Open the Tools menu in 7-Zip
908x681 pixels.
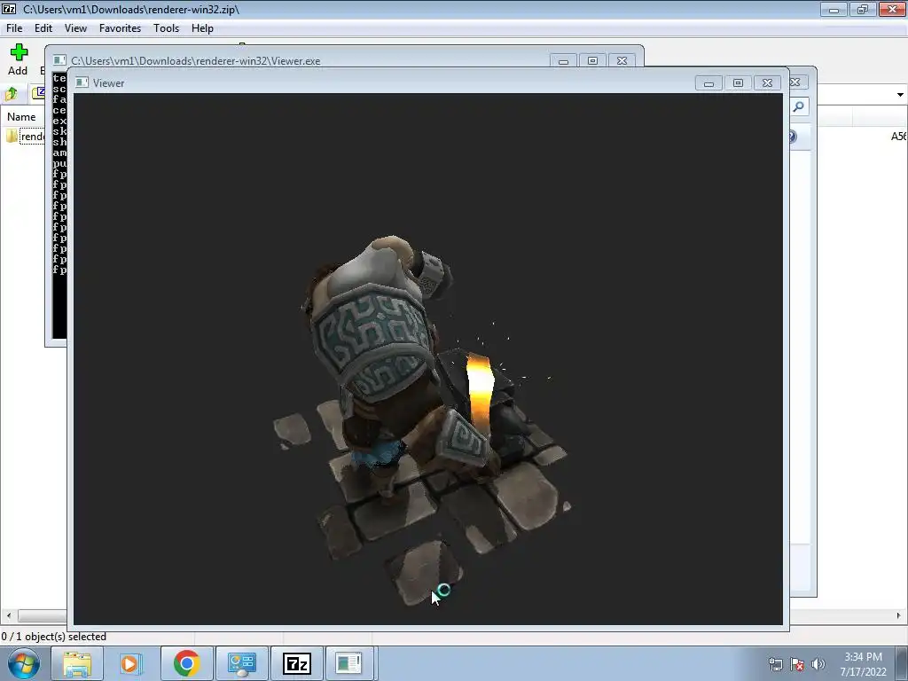pos(166,27)
